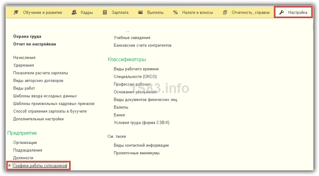Go to Виды рабочего времени classifier
The image size is (319, 176).
point(136,69)
